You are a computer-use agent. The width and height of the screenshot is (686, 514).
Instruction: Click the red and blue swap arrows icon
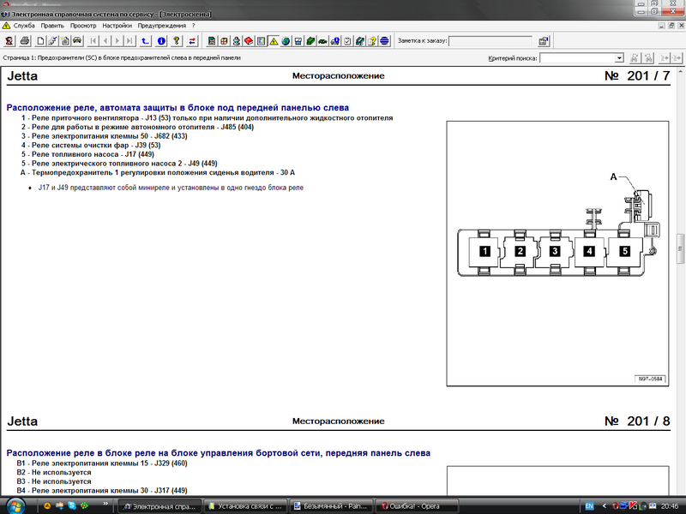tap(192, 41)
